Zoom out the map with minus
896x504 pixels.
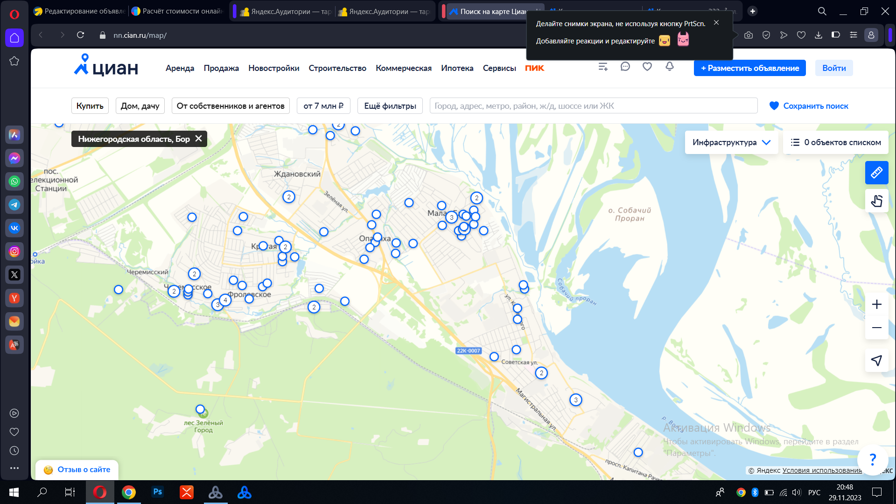click(876, 328)
